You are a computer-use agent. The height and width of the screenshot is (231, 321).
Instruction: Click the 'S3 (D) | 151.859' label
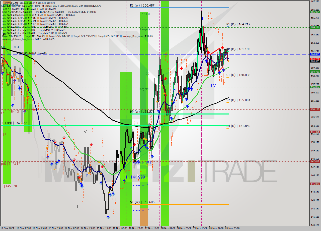pos(238,126)
